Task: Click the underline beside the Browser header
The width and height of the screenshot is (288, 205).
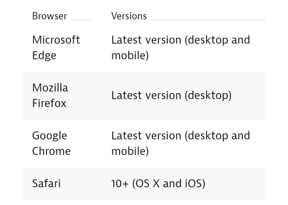Action: pyautogui.click(x=82, y=20)
